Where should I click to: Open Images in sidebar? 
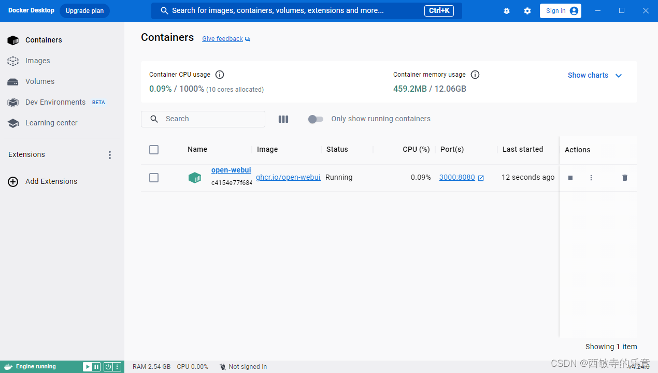[62, 61]
